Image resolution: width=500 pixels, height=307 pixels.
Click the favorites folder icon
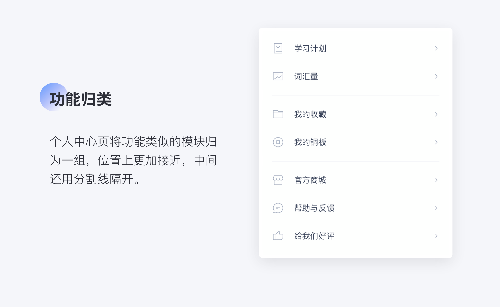click(278, 114)
